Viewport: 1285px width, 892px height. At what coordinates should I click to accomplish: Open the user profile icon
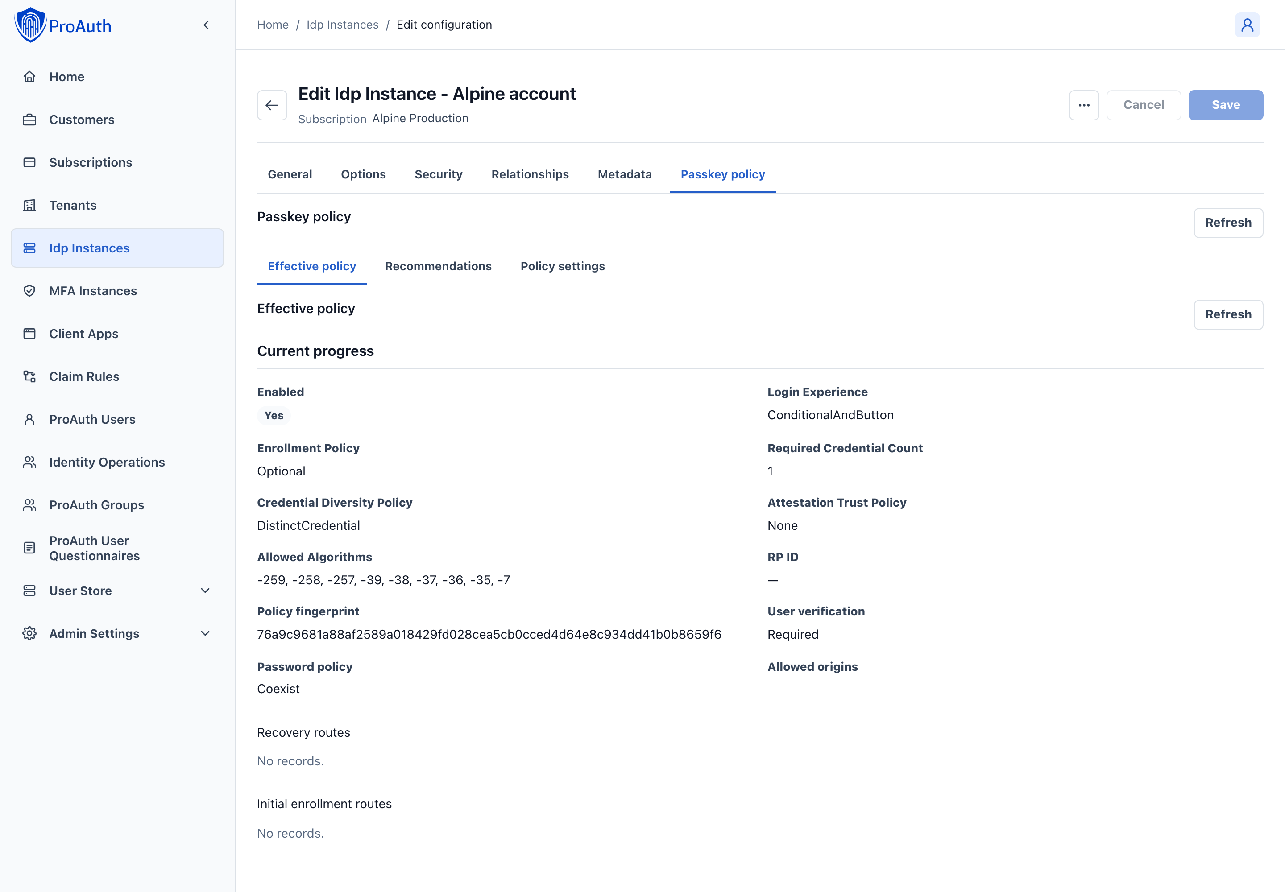click(1247, 25)
